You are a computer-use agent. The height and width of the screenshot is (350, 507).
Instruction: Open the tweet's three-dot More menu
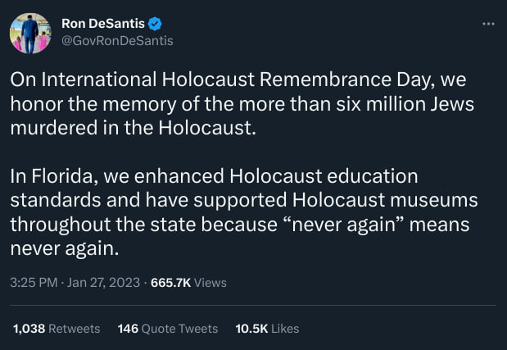488,24
